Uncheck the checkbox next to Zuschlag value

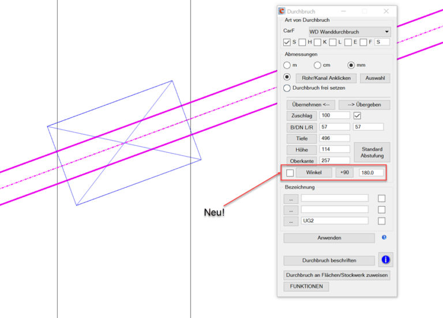[x=357, y=115]
